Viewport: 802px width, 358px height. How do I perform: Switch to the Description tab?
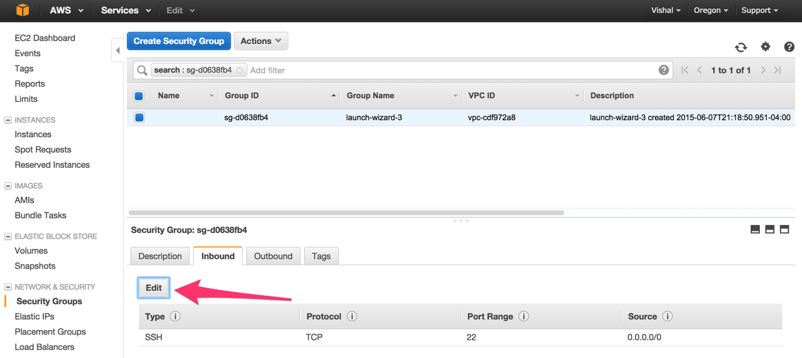[x=160, y=256]
